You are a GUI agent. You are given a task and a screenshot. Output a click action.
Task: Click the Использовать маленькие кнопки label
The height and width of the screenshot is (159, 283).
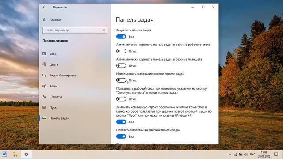pyautogui.click(x=150, y=74)
